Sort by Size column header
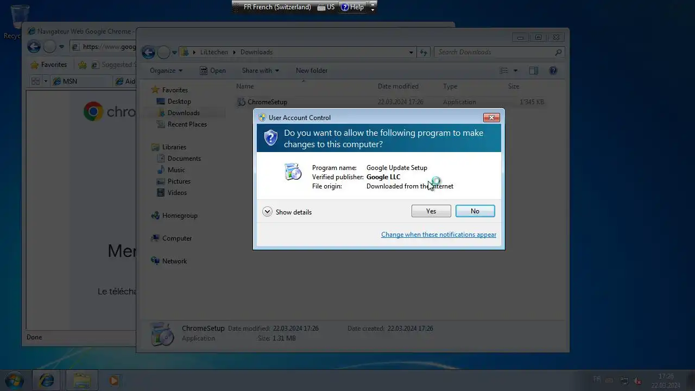Viewport: 695px width, 391px height. [x=514, y=86]
